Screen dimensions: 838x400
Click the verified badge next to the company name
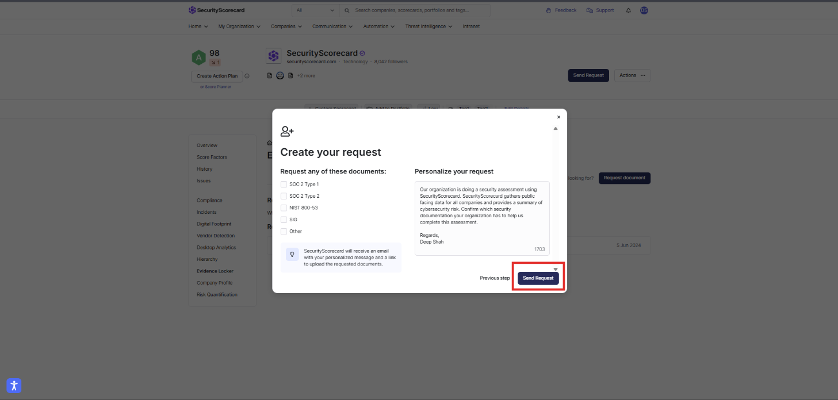(362, 53)
